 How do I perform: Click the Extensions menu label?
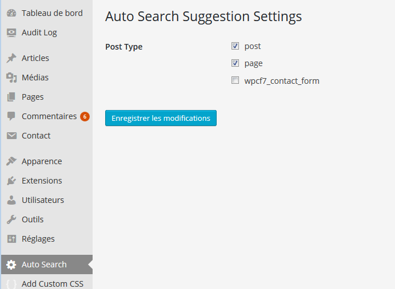tap(42, 181)
